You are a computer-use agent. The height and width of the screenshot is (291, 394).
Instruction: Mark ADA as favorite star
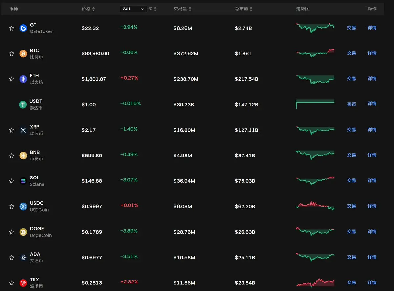click(12, 258)
